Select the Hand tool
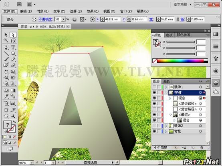Viewport: 222px width, 166px height. tap(6, 116)
